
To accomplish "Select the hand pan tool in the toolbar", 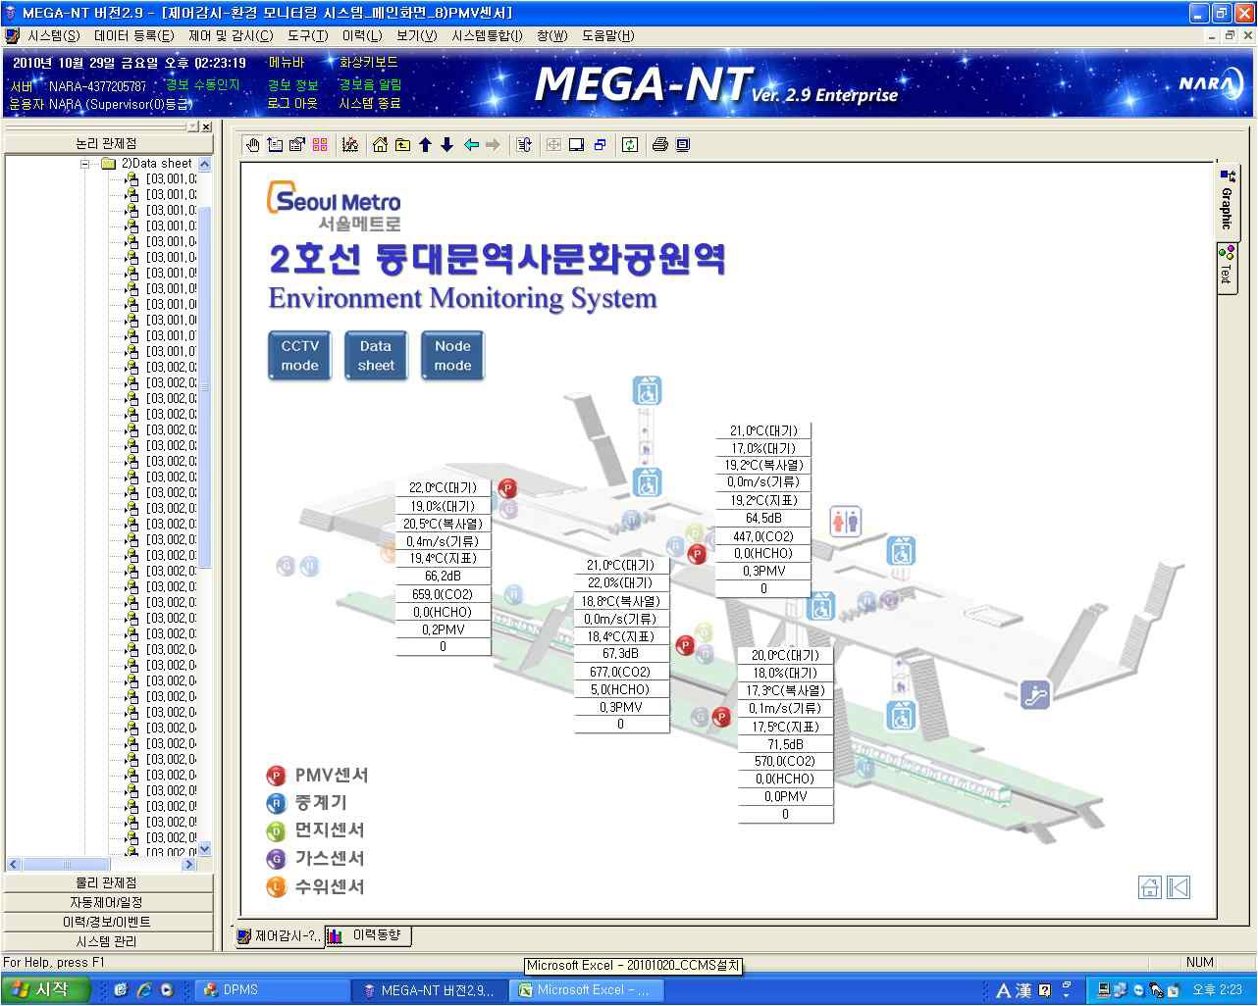I will 253,145.
